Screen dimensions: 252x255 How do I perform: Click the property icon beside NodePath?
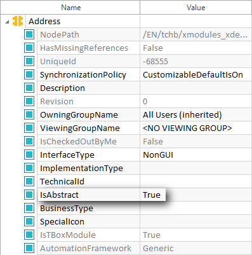coord(29,34)
